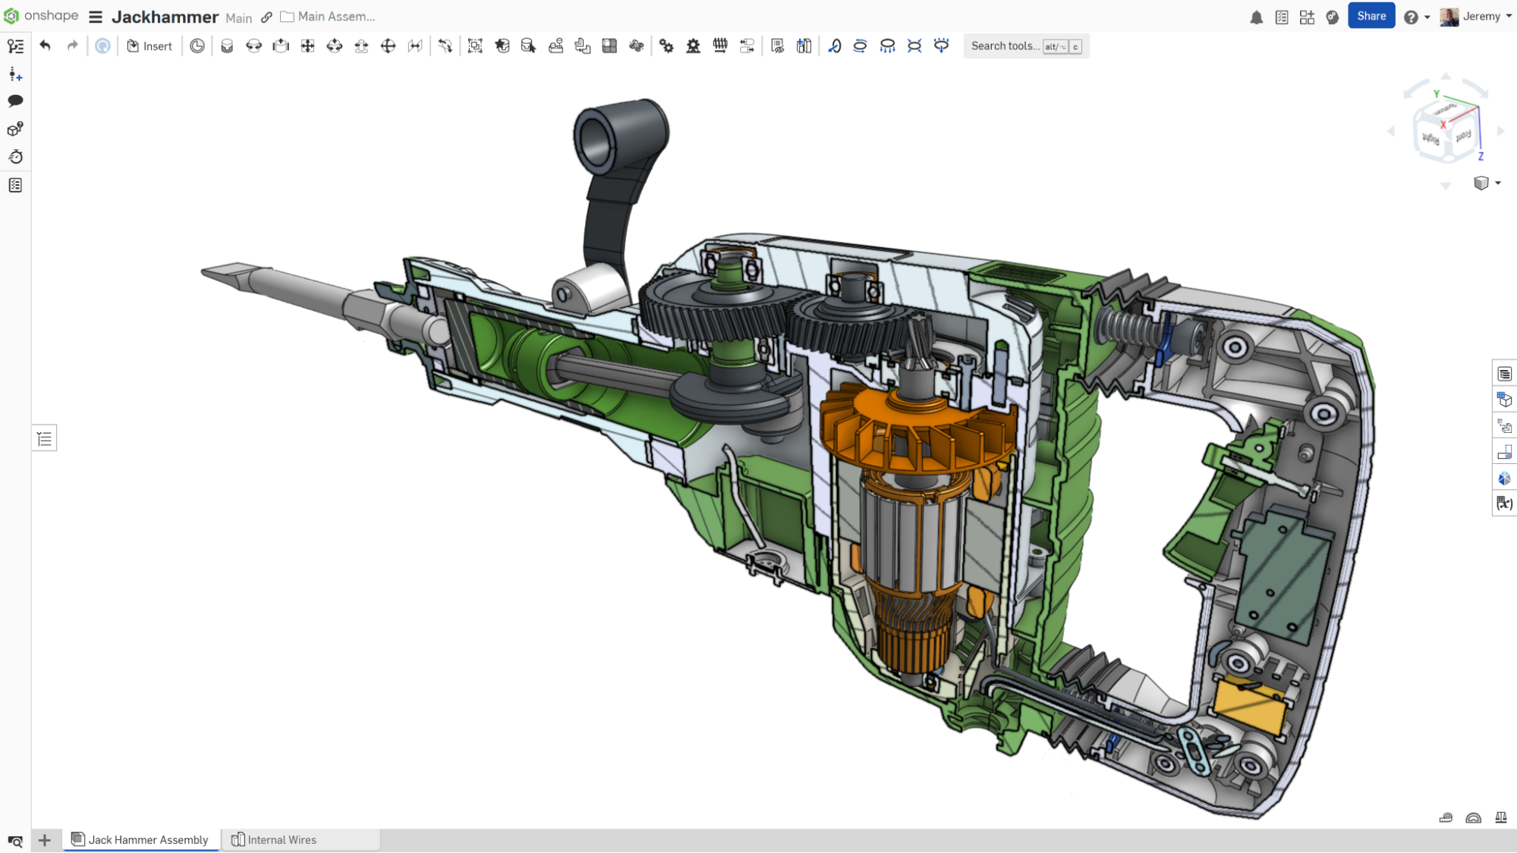Open the Exploded view tool
The height and width of the screenshot is (853, 1517).
(x=804, y=45)
